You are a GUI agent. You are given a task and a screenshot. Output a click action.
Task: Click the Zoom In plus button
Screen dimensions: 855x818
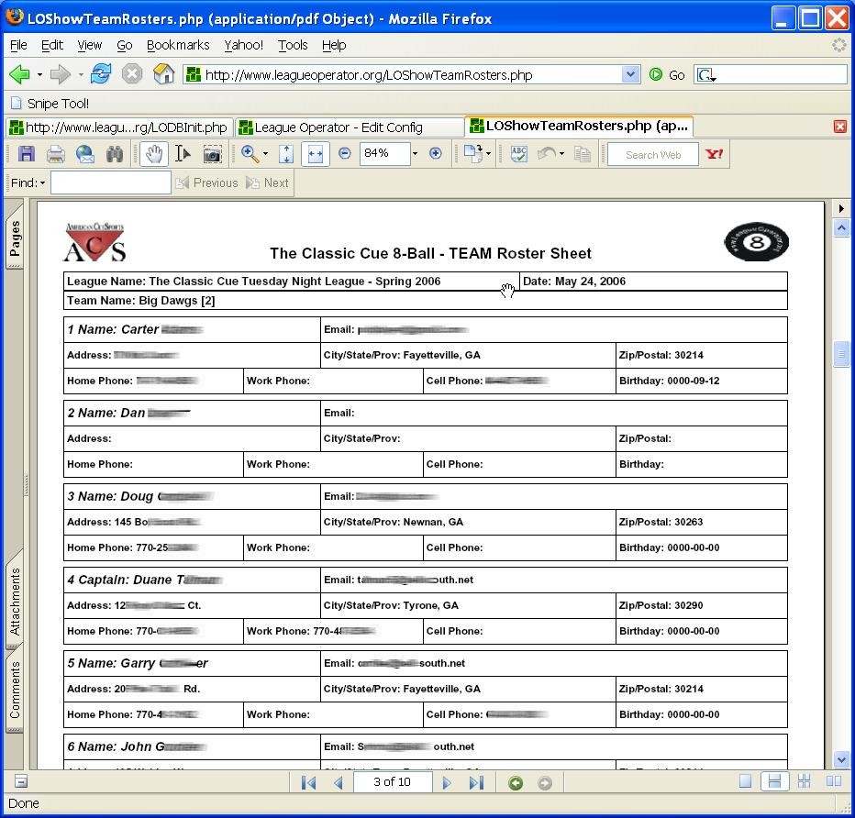point(436,154)
